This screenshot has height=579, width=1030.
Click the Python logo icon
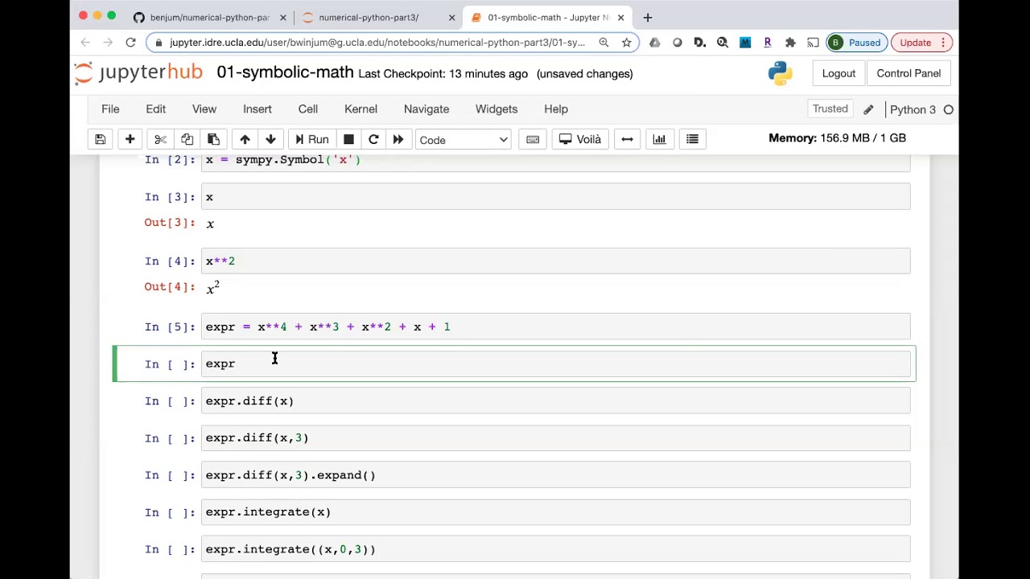[x=780, y=73]
